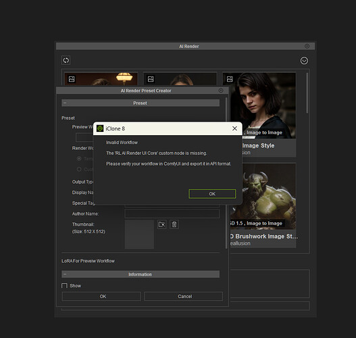Click OK in the iClone 8 error dialog
356x338 pixels.
(212, 194)
